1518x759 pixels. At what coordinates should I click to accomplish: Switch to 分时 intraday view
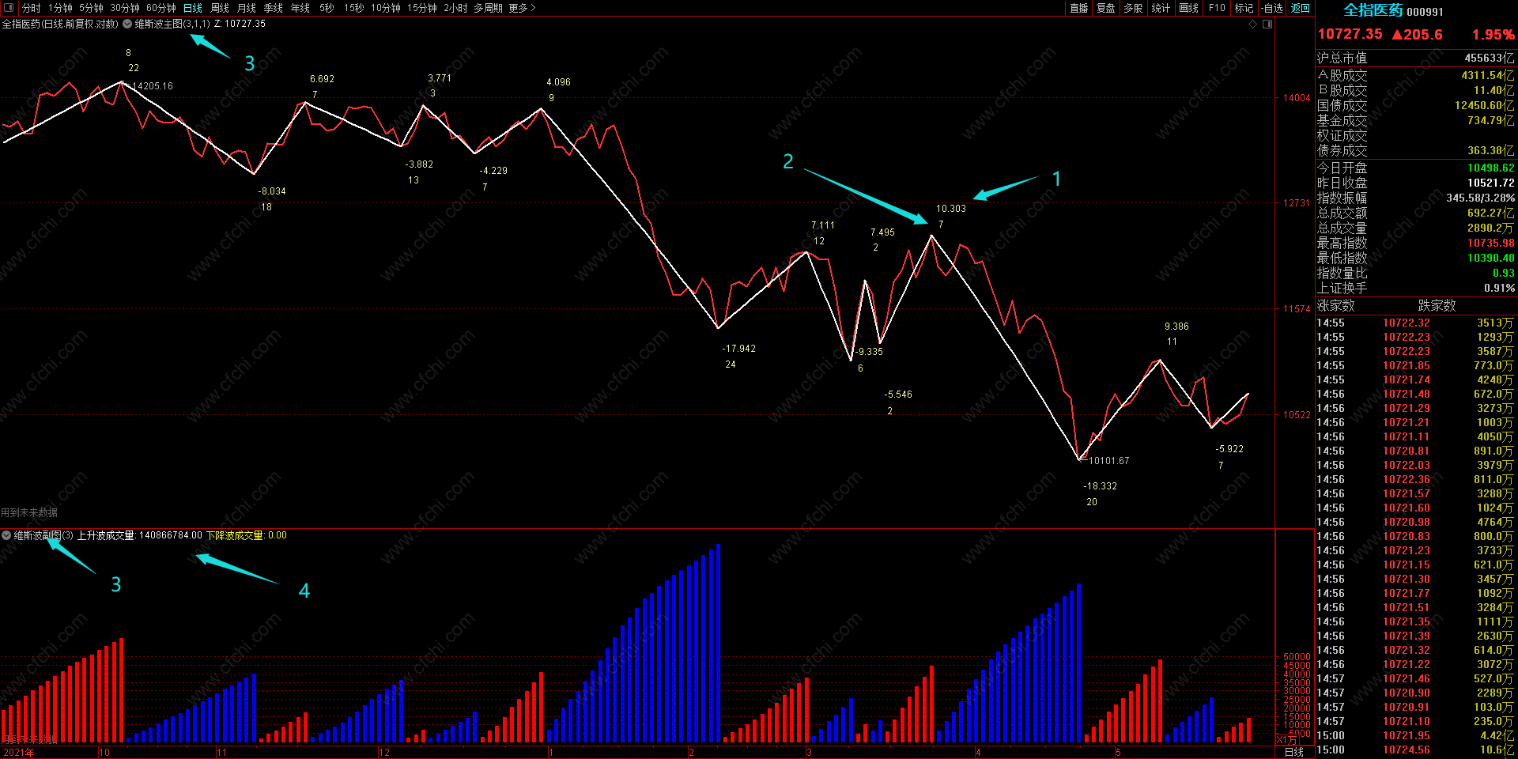[x=32, y=8]
